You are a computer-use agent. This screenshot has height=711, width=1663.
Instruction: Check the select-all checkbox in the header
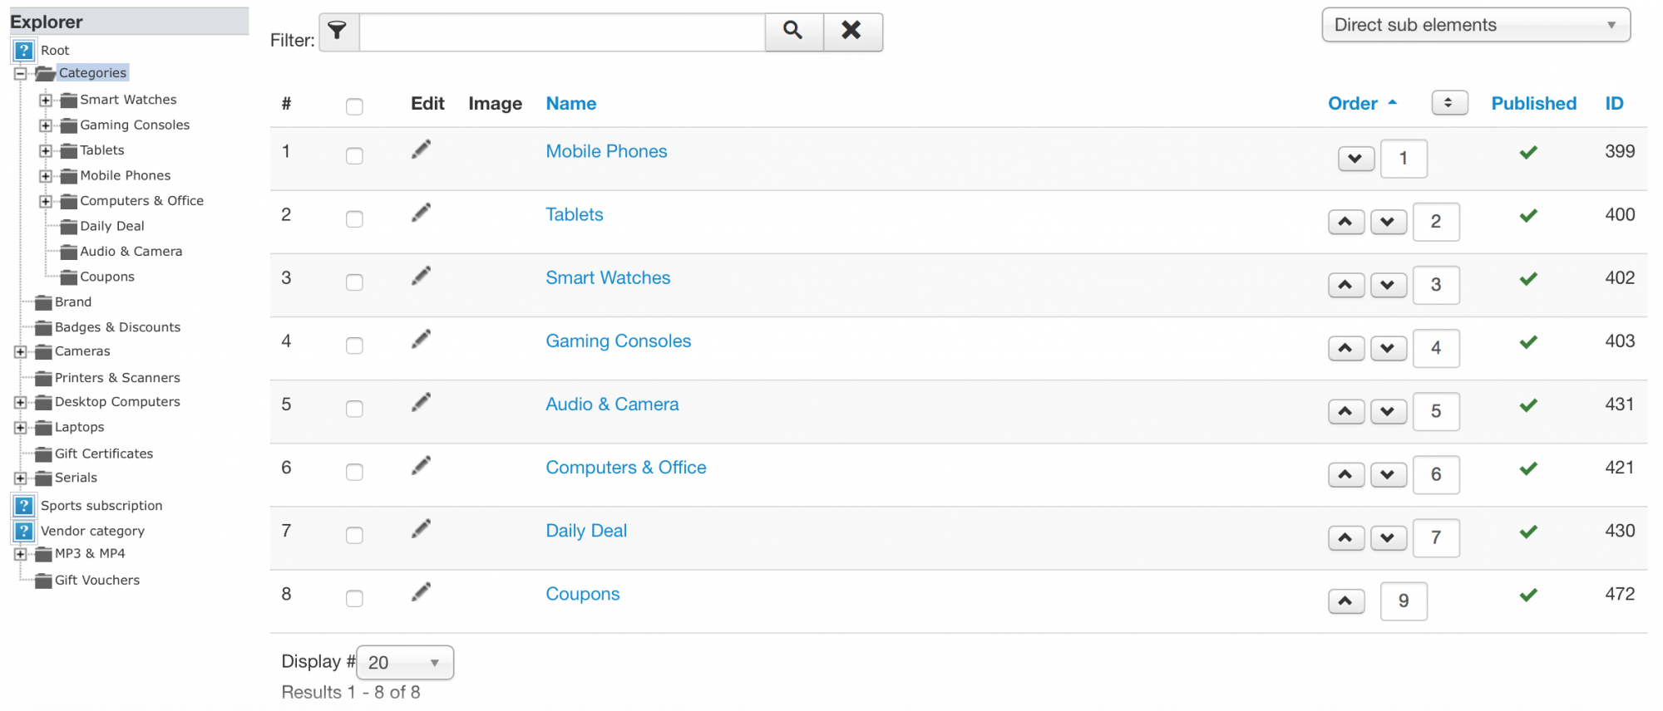tap(354, 106)
